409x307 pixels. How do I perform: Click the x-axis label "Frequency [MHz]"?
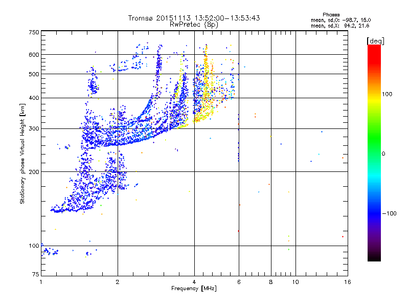point(194,289)
